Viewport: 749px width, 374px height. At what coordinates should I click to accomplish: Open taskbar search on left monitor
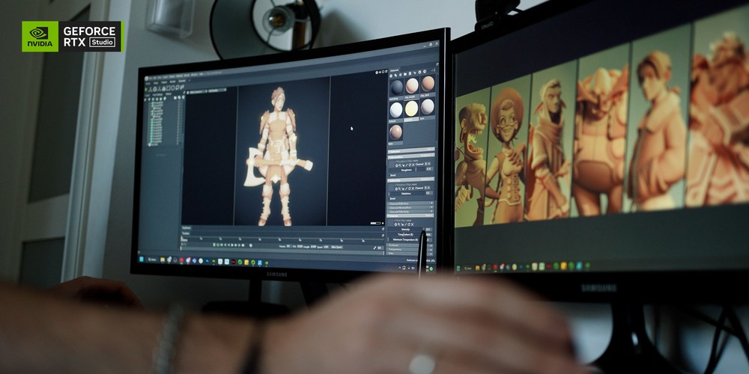152,260
